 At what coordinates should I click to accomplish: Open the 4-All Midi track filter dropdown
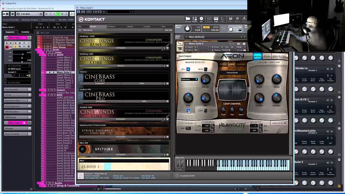click(29, 14)
